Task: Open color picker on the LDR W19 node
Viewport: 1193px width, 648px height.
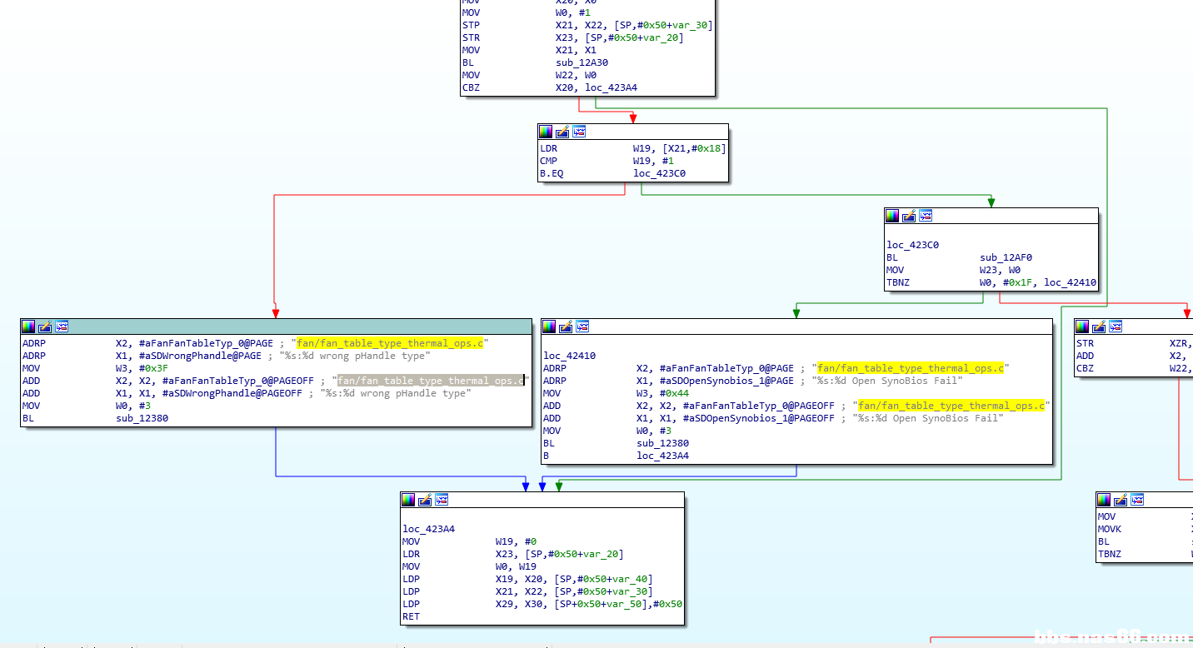Action: point(546,132)
